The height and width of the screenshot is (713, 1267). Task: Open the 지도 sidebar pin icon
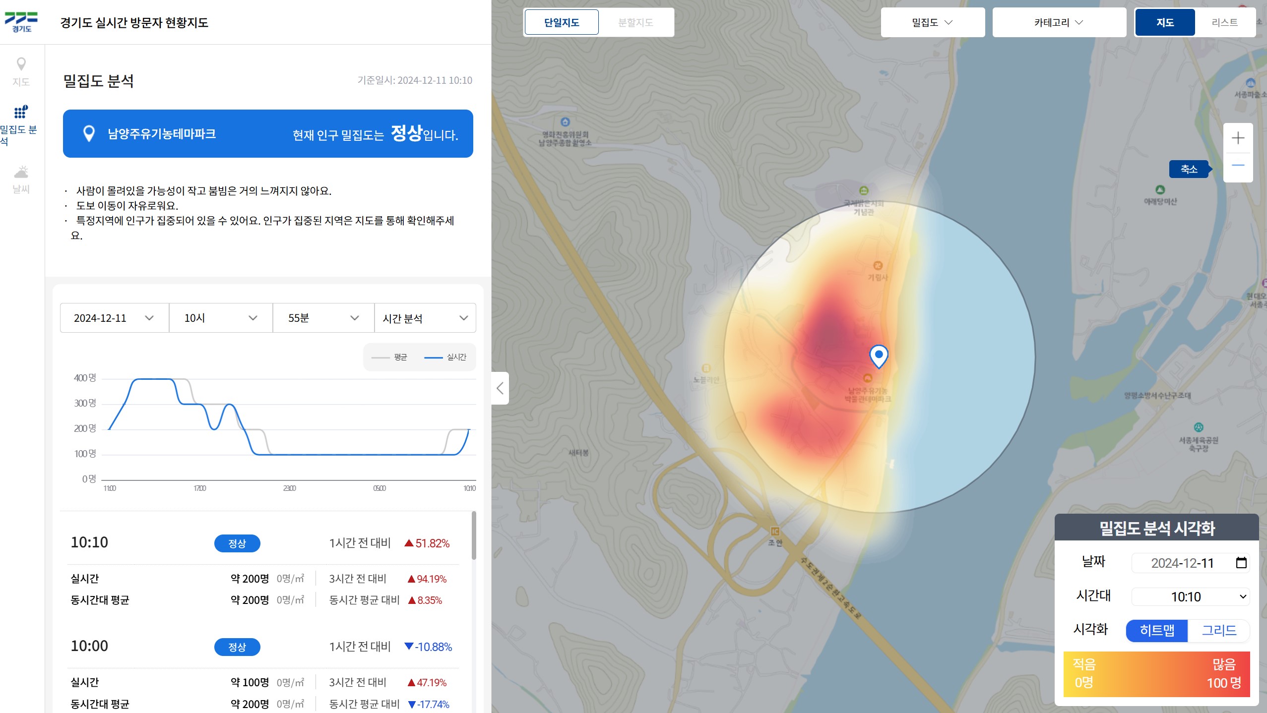(21, 64)
